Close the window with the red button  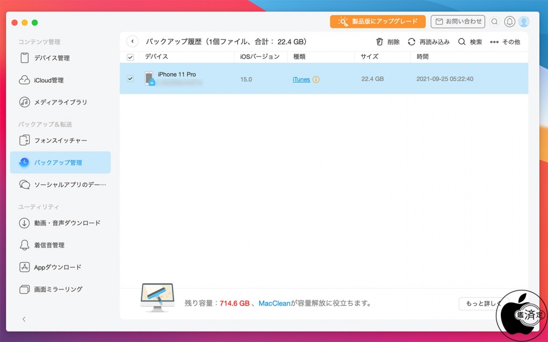pyautogui.click(x=14, y=22)
